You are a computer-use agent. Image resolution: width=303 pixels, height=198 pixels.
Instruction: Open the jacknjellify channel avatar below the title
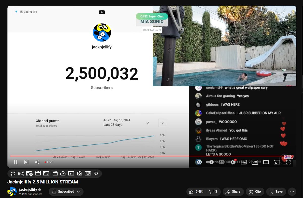coord(12,192)
